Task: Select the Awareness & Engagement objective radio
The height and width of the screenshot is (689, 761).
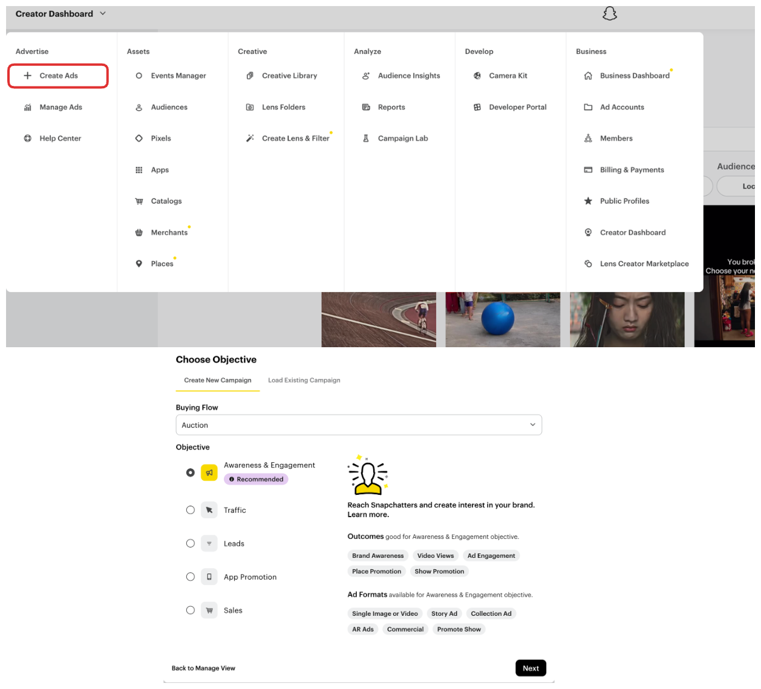Action: click(191, 472)
